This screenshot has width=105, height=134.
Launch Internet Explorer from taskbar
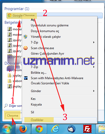coord(55,129)
